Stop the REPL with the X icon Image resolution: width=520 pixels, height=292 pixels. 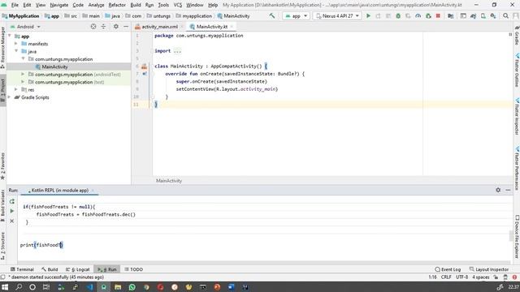tap(12, 221)
